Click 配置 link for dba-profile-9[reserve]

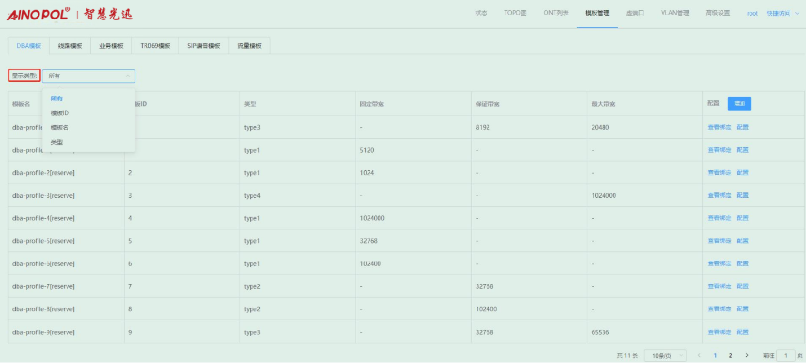pyautogui.click(x=742, y=332)
